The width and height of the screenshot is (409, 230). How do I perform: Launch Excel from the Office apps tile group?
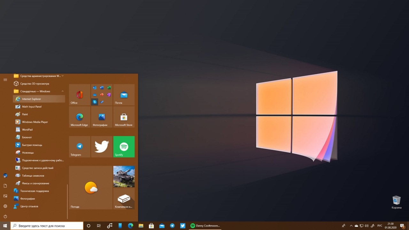pyautogui.click(x=109, y=88)
